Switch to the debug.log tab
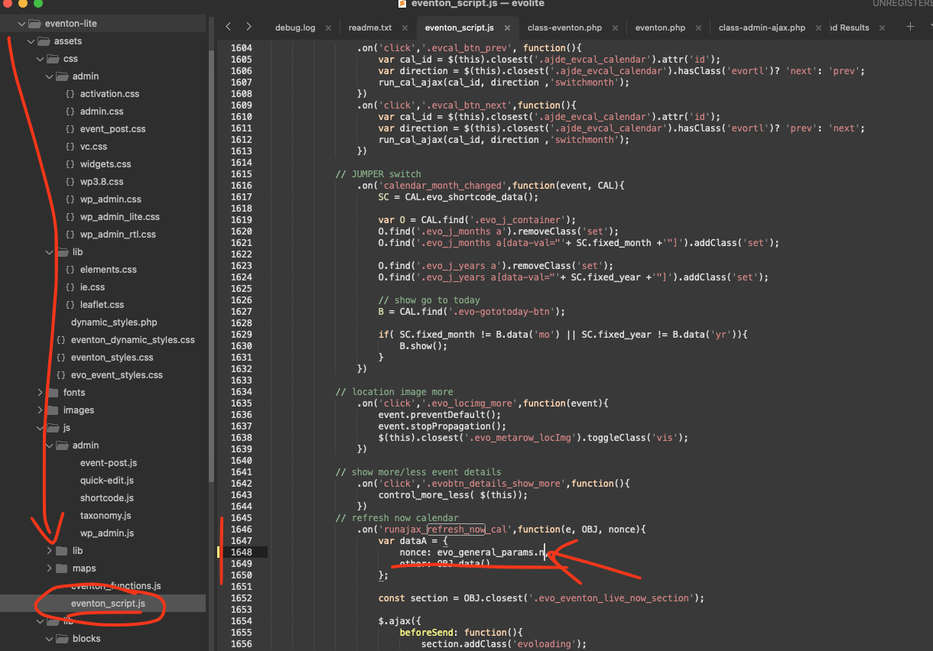933x651 pixels. [x=294, y=28]
